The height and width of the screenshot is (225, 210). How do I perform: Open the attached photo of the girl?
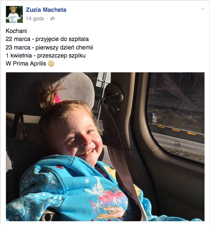pos(105,147)
